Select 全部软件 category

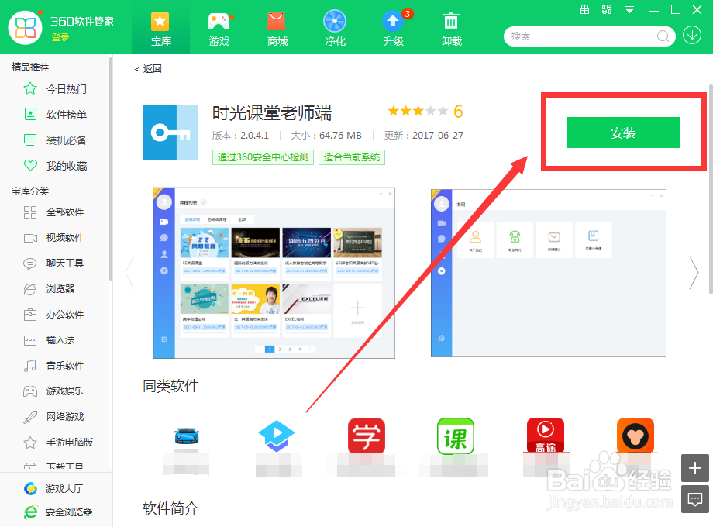[53, 212]
